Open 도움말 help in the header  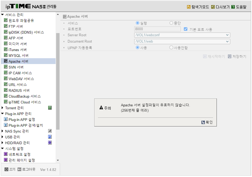coord(239,7)
